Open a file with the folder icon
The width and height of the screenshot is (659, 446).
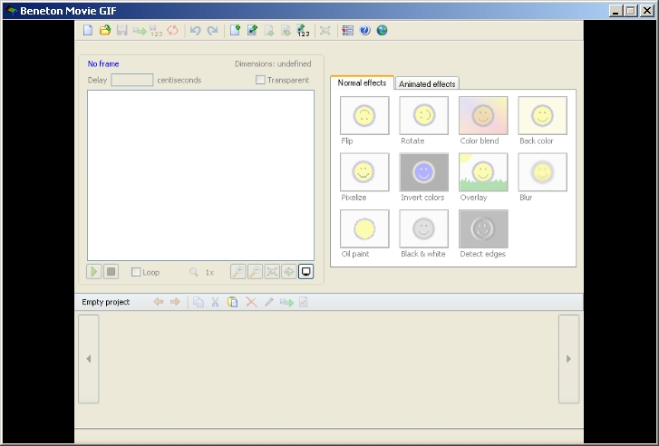pos(104,30)
